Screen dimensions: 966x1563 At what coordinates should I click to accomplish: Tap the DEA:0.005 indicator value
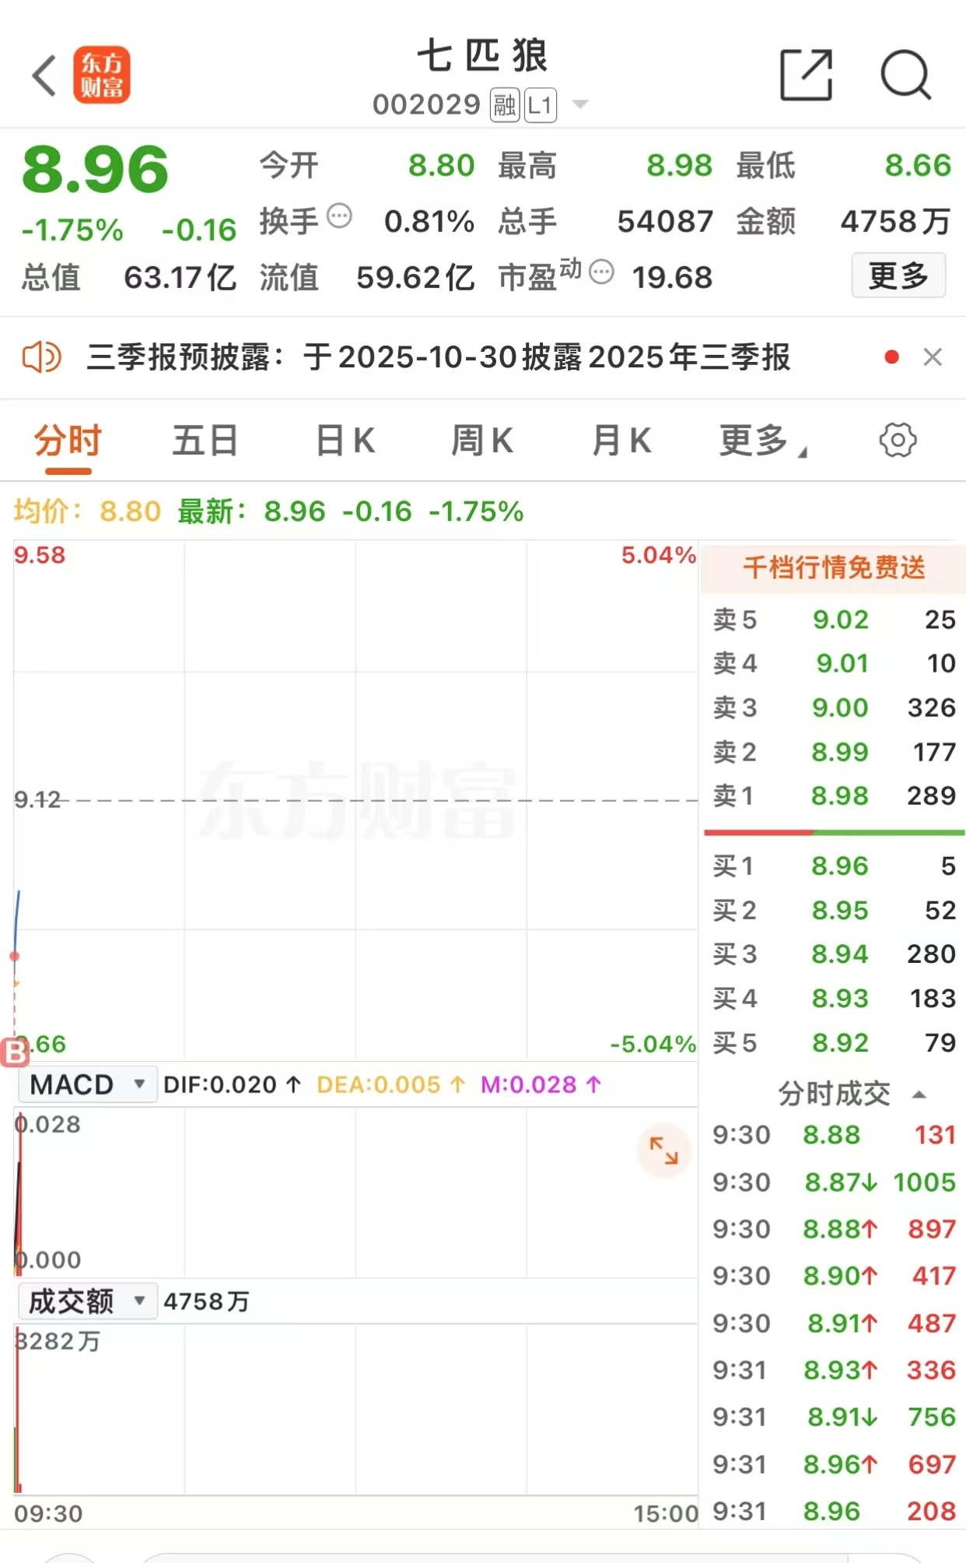pos(390,1084)
